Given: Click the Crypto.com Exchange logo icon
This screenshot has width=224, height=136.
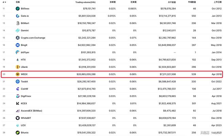Looking at the screenshot, I should (x=18, y=38).
